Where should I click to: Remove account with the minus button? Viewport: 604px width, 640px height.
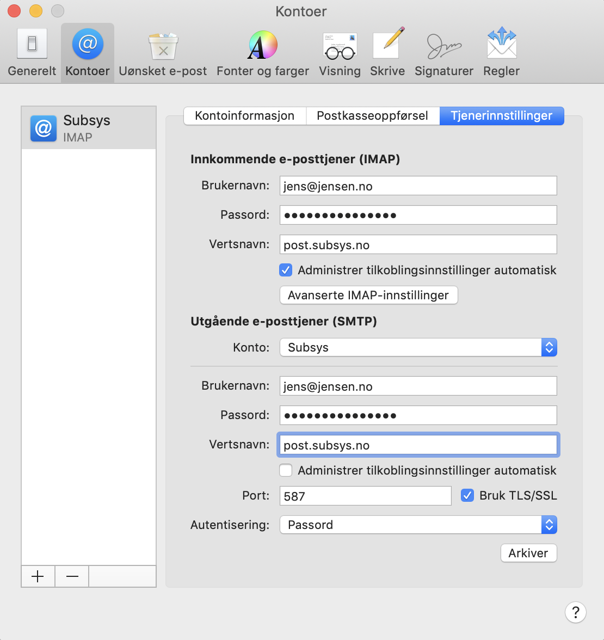72,576
